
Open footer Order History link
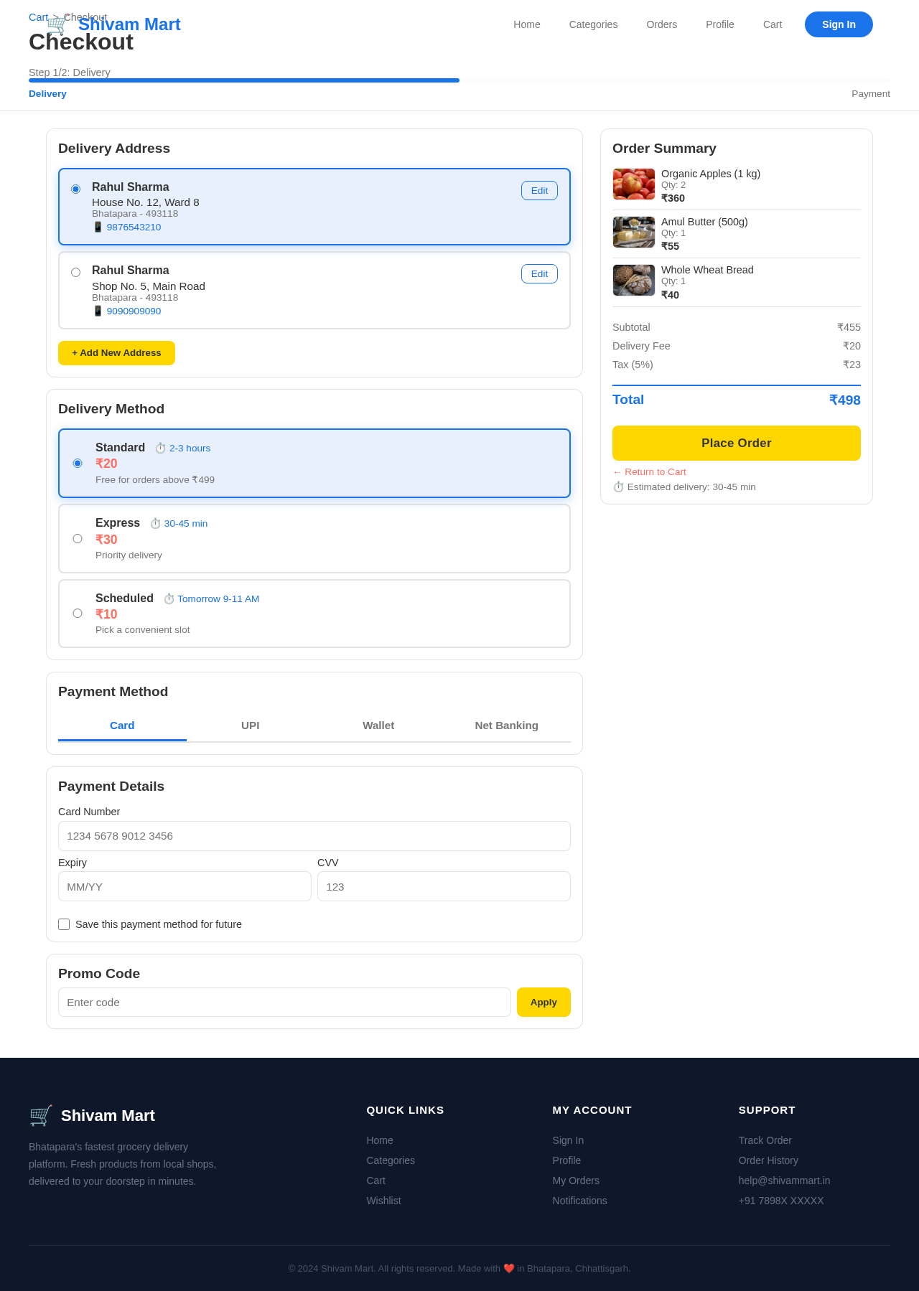[768, 1160]
